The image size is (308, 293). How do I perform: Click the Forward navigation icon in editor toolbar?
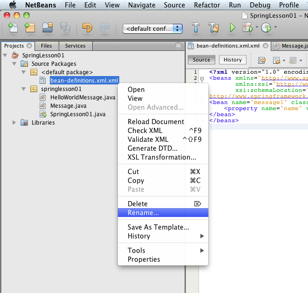click(293, 60)
